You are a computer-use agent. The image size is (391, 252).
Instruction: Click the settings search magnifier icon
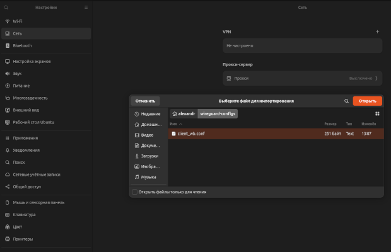click(x=6, y=8)
